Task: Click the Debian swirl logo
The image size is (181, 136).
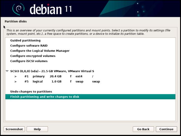Action: 18,9
